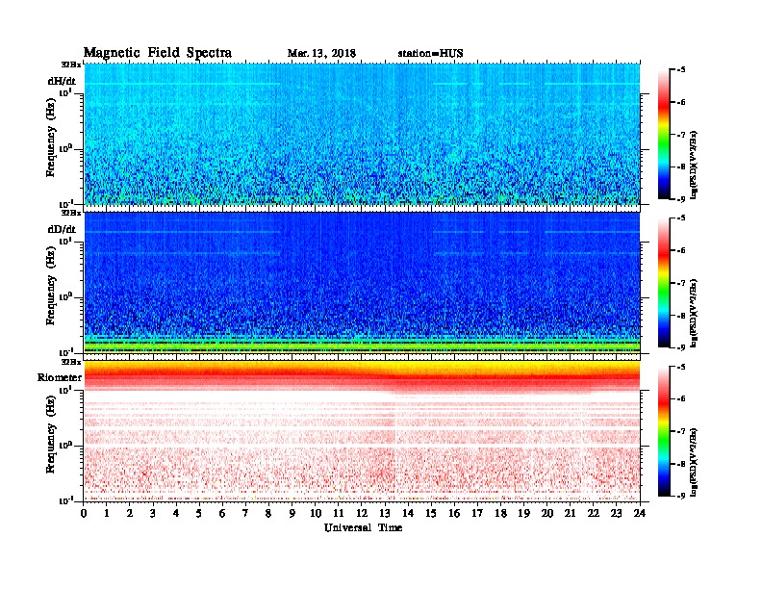Click the "dH/dt" panel label
Image resolution: width=762 pixels, height=589 pixels.
pyautogui.click(x=62, y=81)
